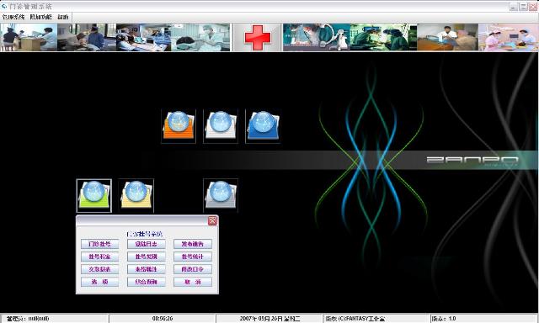This screenshot has width=539, height=323.
Task: Click the 挂号统计 button
Action: click(193, 257)
